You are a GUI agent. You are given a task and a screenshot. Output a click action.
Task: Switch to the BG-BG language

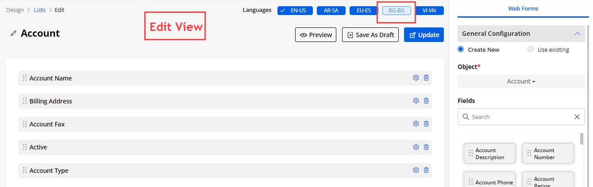click(397, 11)
